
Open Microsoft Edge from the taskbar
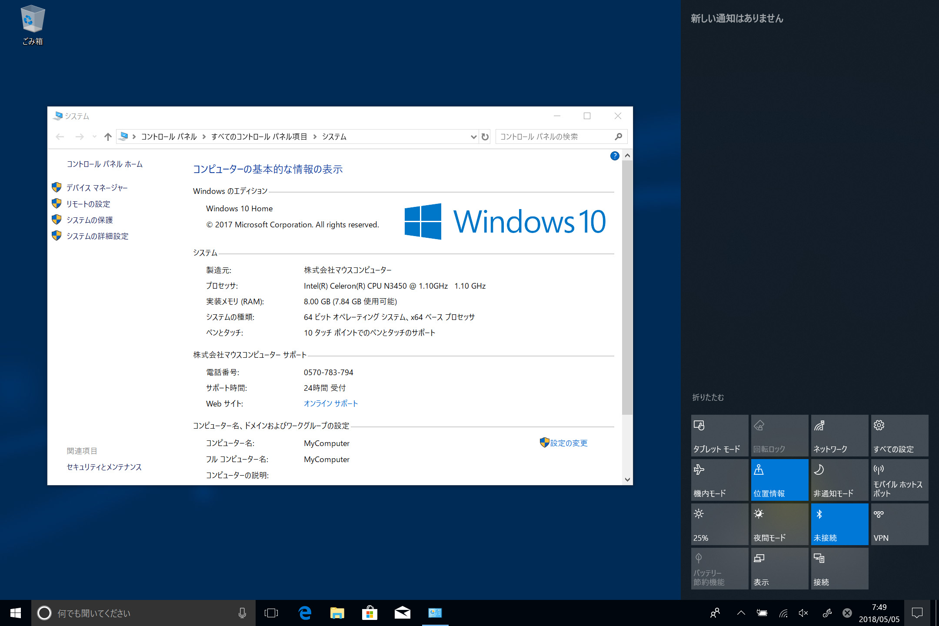[305, 613]
